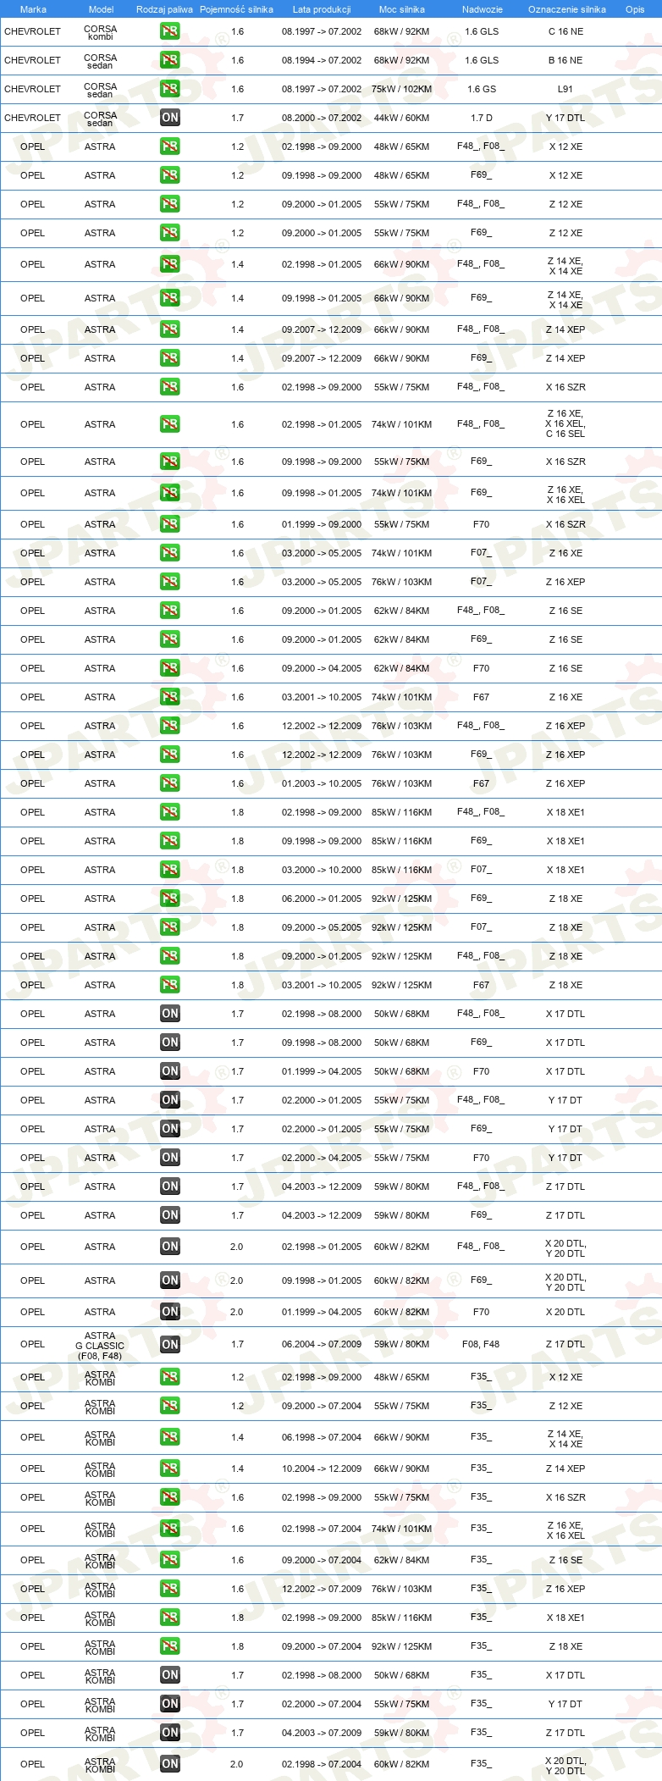The width and height of the screenshot is (662, 1781).
Task: Click the Nadwozie column header
Action: point(483,9)
